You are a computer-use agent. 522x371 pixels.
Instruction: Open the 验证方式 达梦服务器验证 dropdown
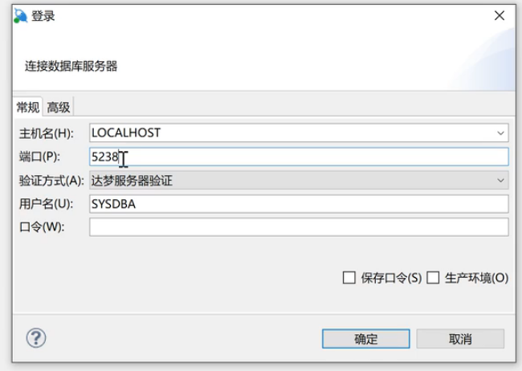[299, 181]
